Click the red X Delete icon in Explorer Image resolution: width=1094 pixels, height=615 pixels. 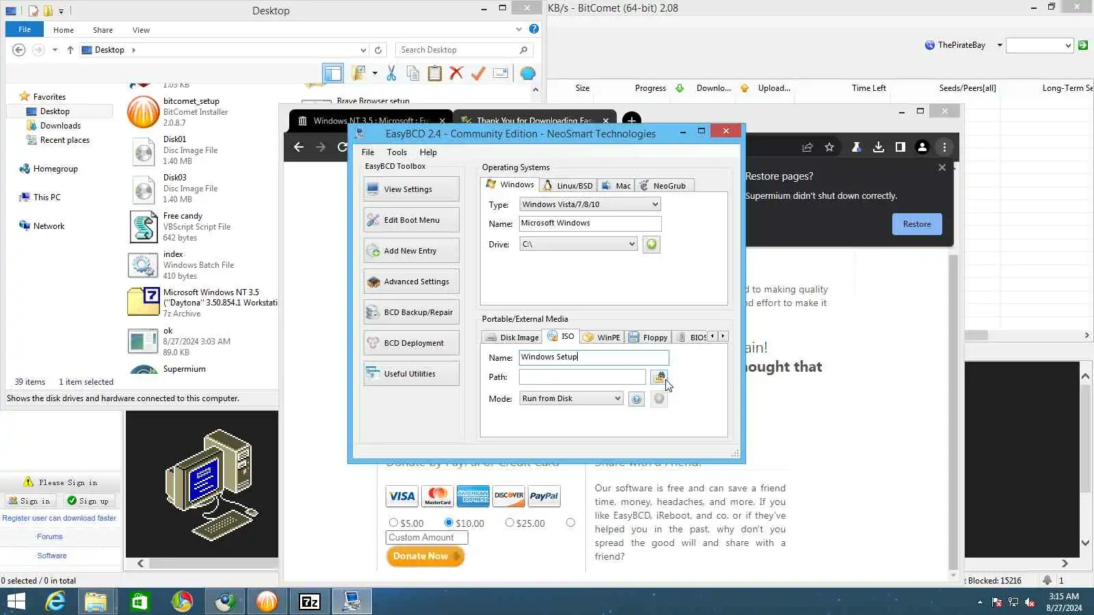click(x=457, y=73)
